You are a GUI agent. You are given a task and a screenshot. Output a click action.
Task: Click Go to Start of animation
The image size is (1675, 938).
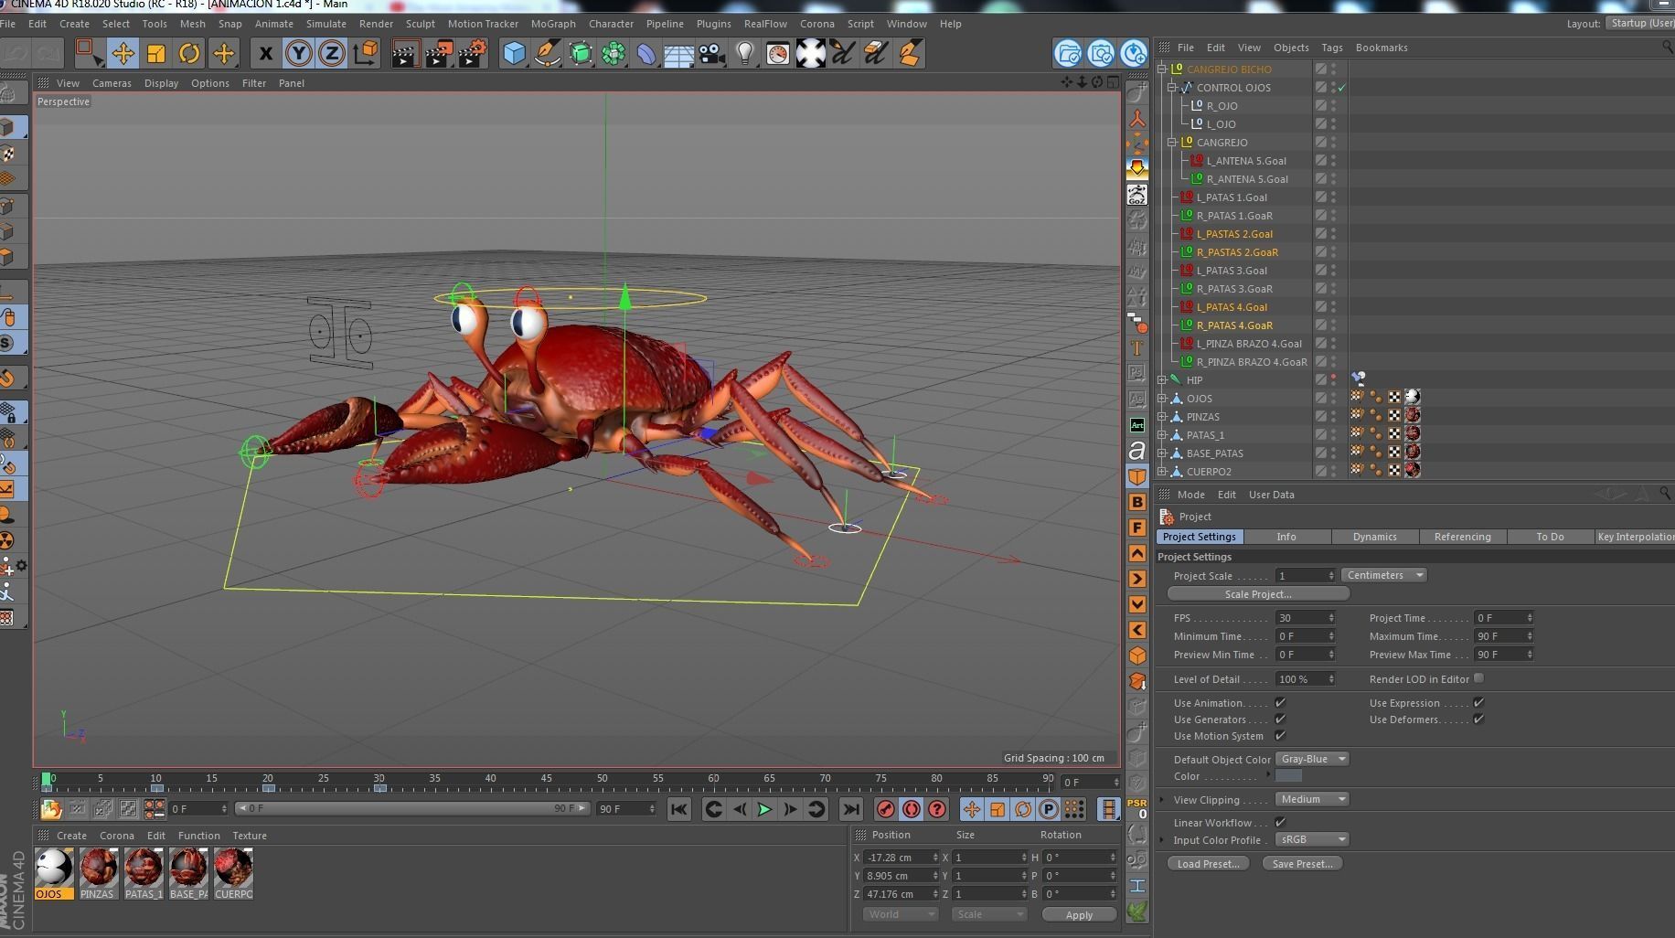pos(678,809)
